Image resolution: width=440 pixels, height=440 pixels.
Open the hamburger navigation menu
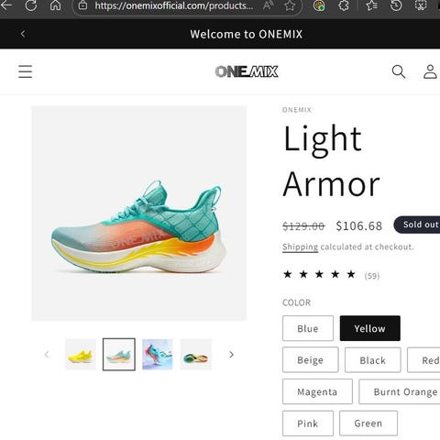point(25,71)
